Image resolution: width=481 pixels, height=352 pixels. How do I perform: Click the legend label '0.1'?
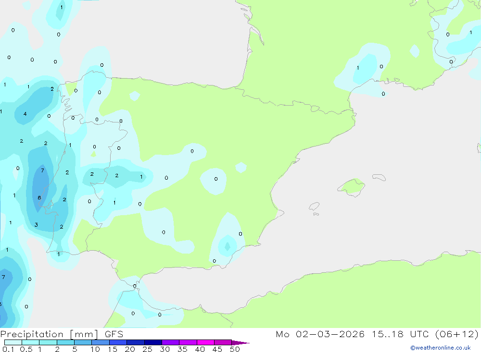click(8, 349)
